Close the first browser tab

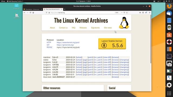[x=41, y=9]
